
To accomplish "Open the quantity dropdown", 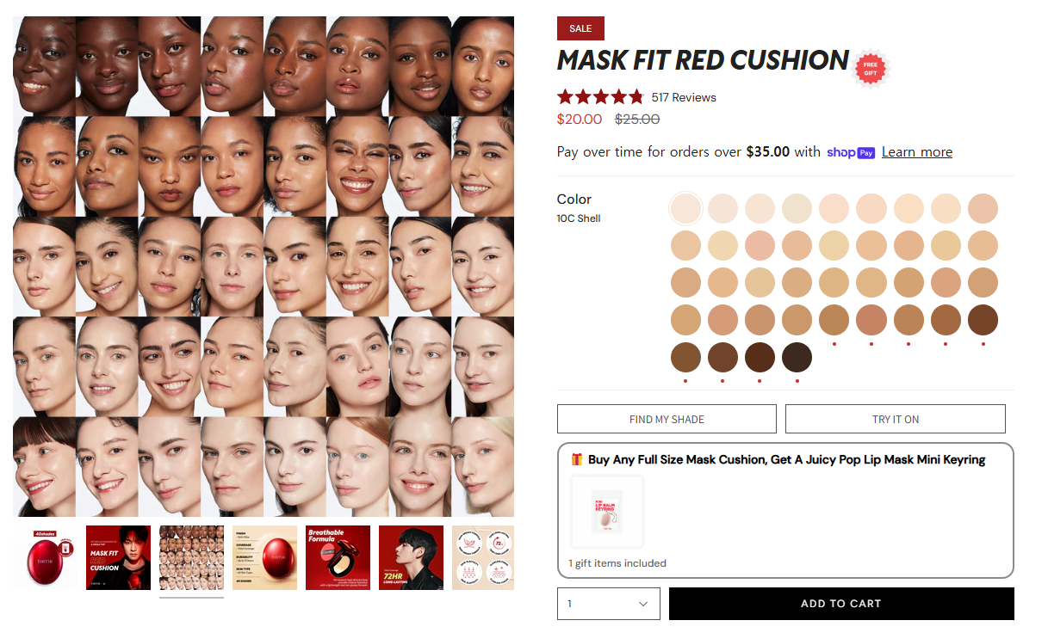I will tap(609, 604).
